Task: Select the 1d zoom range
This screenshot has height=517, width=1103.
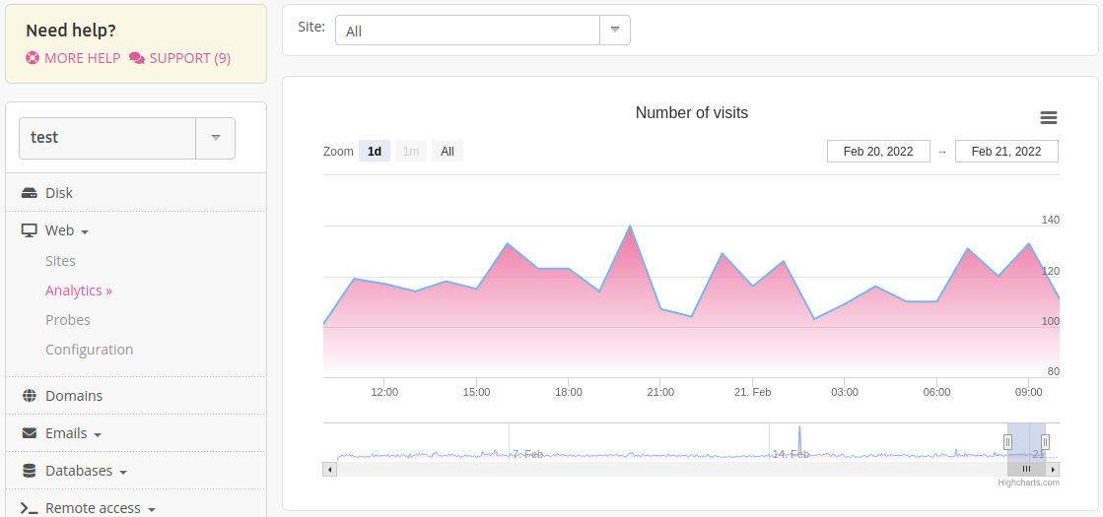Action: pos(375,152)
